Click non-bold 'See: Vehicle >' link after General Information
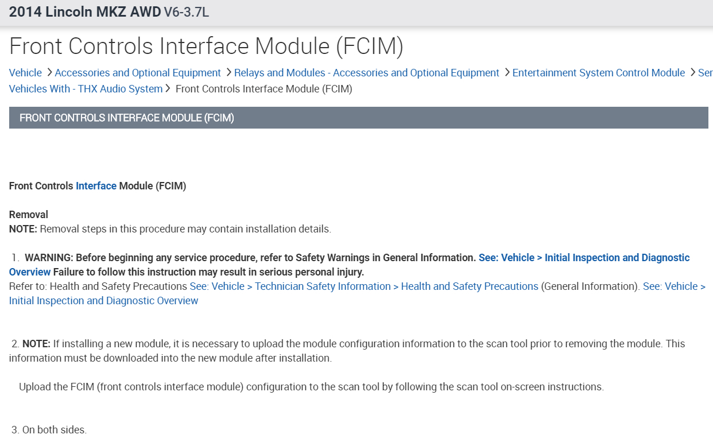The width and height of the screenshot is (713, 446). point(674,286)
